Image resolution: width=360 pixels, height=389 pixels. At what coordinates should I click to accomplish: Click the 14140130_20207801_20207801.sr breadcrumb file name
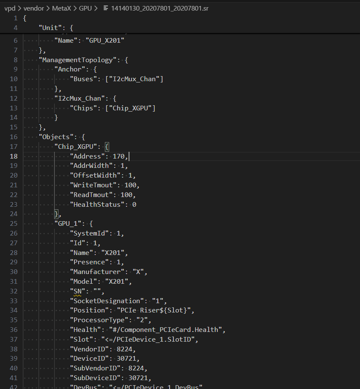(159, 8)
